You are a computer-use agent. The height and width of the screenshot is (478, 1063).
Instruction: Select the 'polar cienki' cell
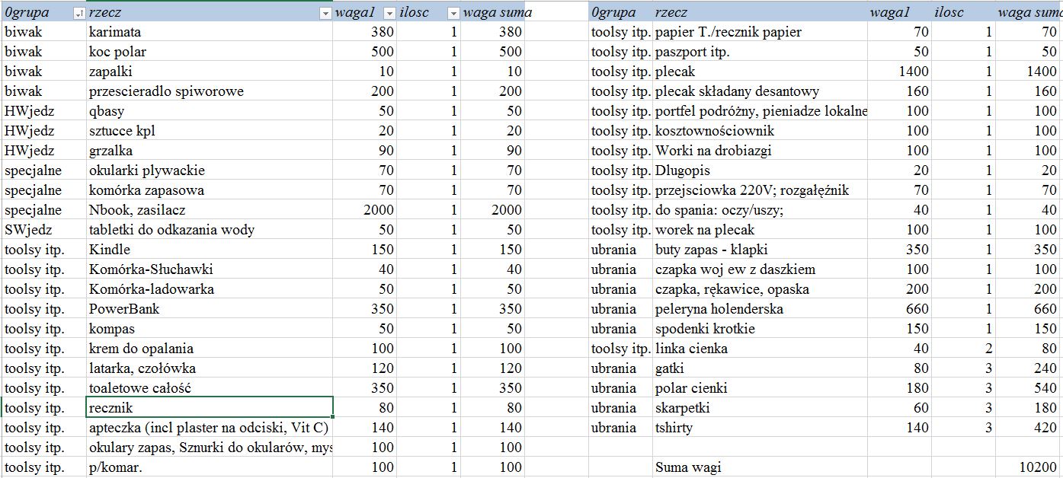(760, 388)
